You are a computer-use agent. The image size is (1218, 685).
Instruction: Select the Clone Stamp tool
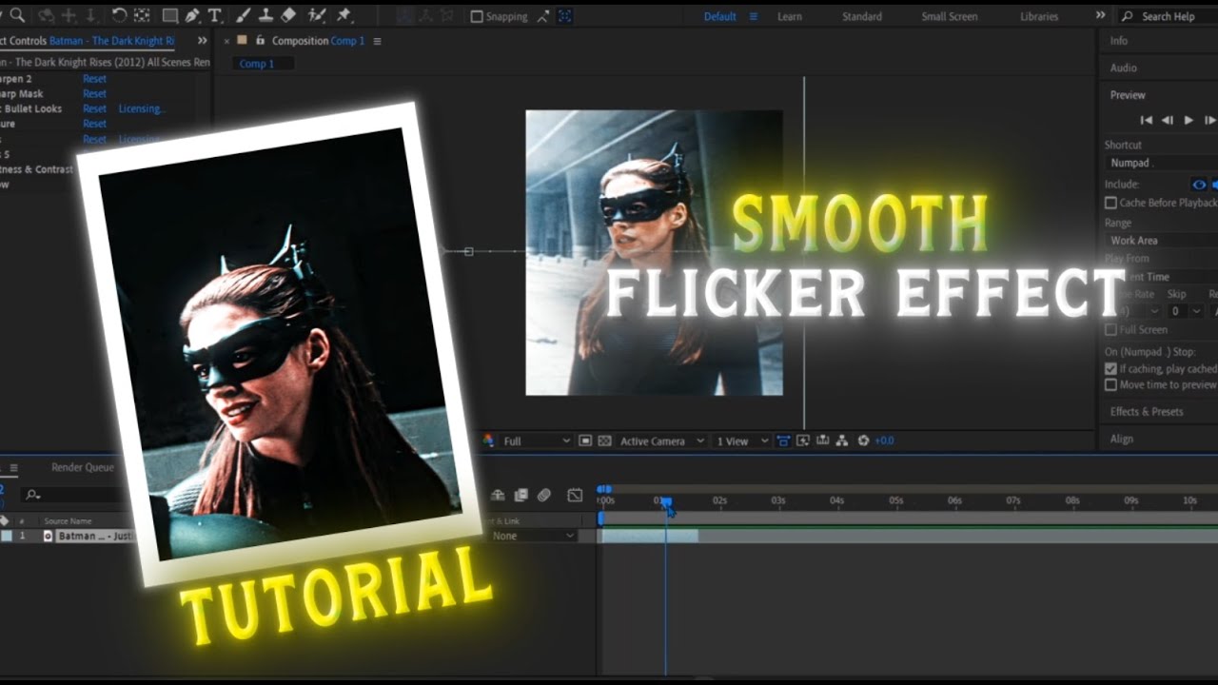[266, 15]
